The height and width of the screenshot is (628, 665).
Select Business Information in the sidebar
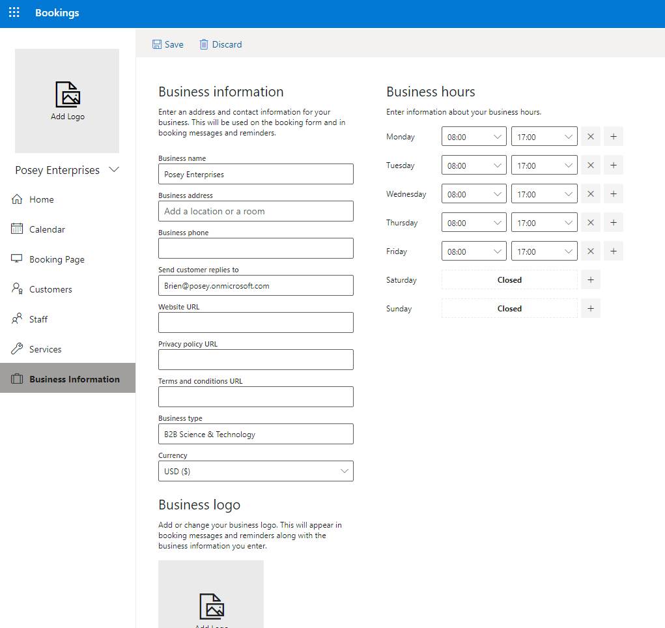(68, 378)
